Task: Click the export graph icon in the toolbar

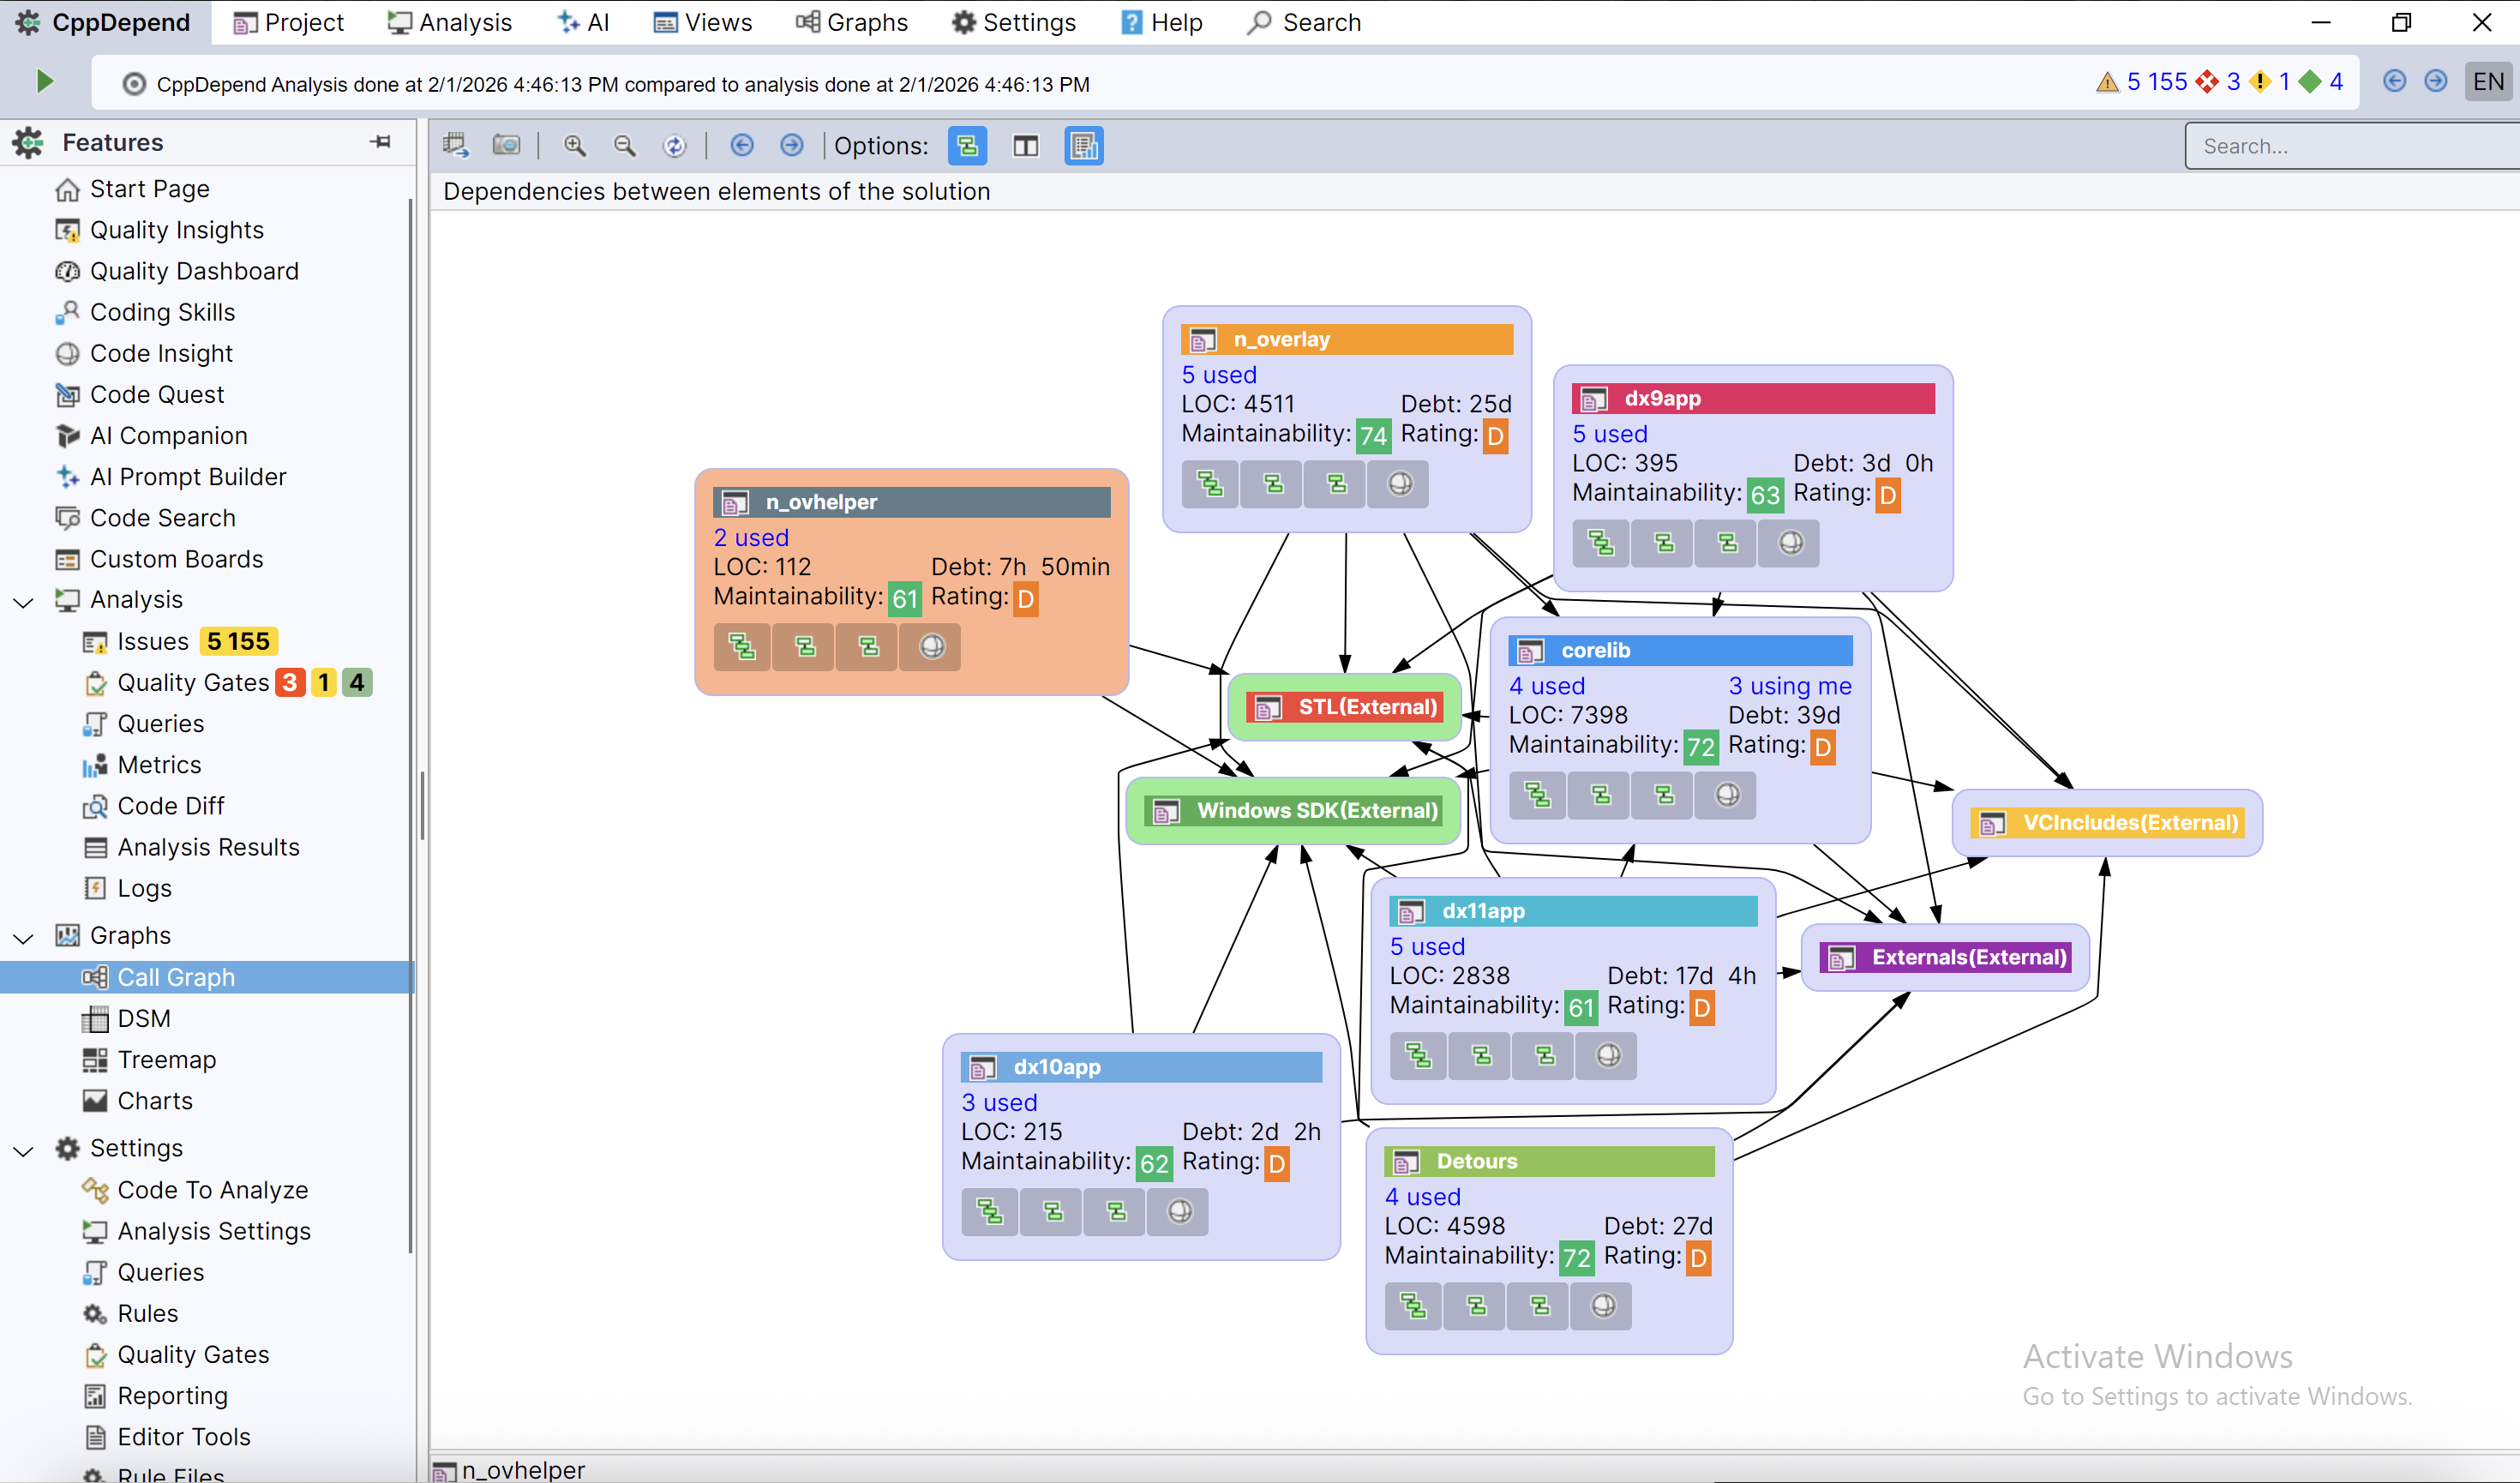Action: (x=456, y=145)
